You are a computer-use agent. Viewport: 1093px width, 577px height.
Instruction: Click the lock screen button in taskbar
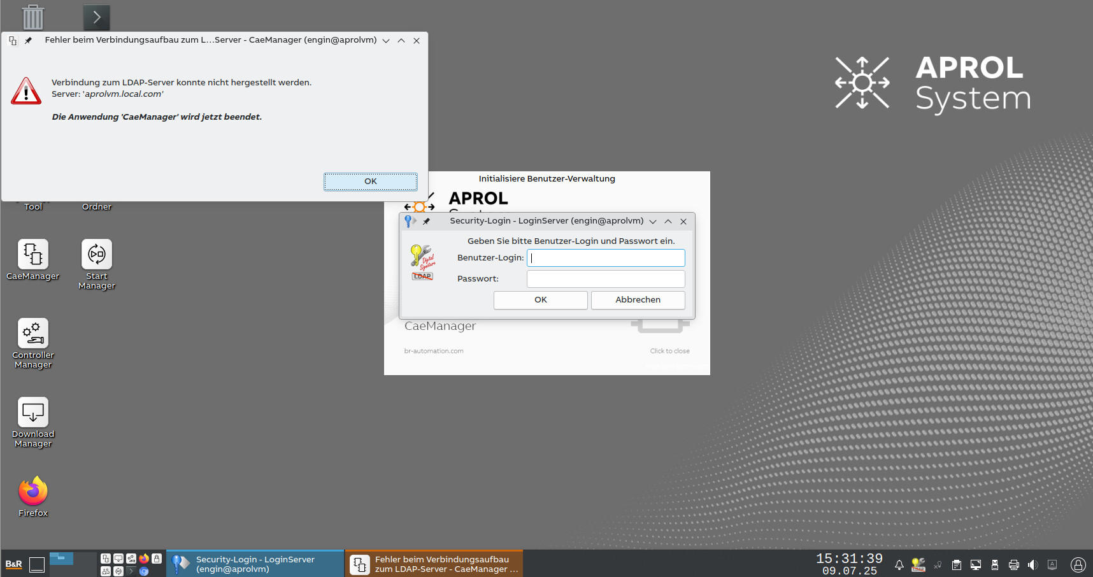pos(1078,565)
